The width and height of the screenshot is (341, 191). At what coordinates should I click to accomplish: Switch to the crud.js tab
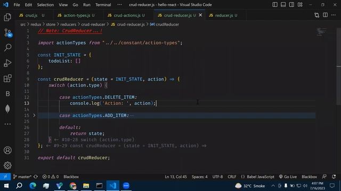coord(32,15)
